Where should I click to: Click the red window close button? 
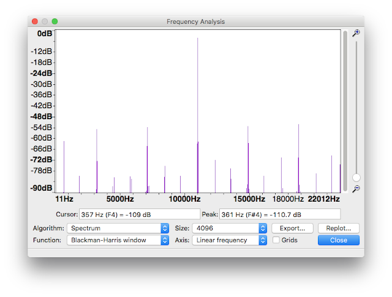click(35, 21)
